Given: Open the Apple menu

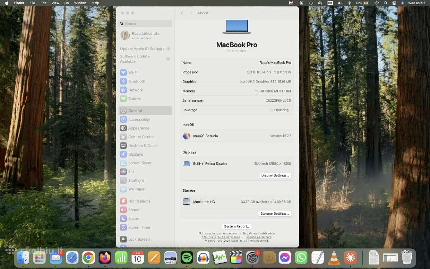Looking at the screenshot, I should pyautogui.click(x=6, y=3).
